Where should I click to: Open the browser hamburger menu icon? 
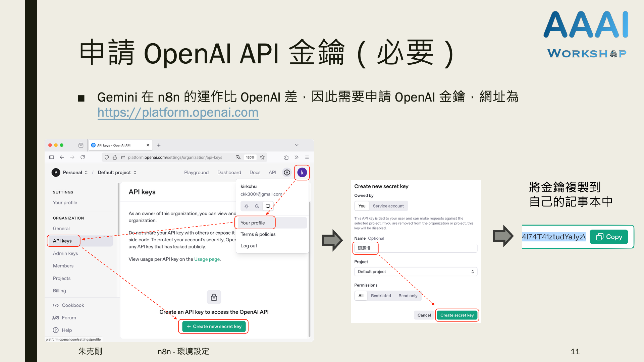click(x=307, y=157)
